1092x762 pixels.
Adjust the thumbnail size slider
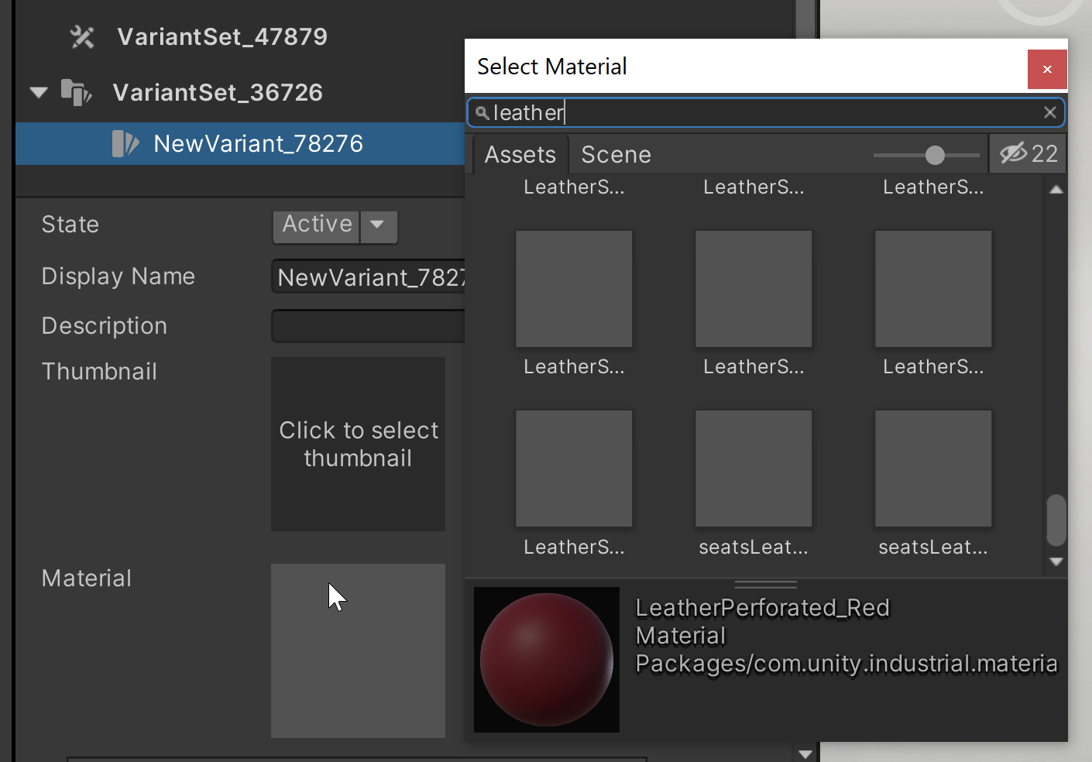(936, 155)
